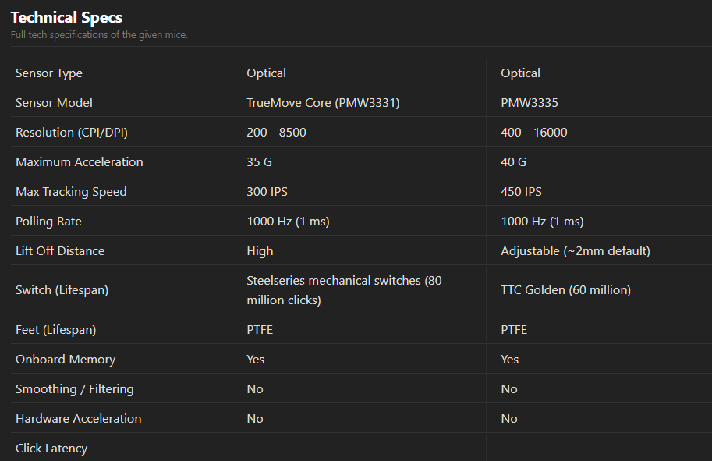Click the Feet (Lifespan) row label
The height and width of the screenshot is (461, 712).
click(55, 330)
